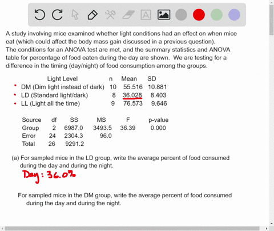Click the SD value 8.403
This screenshot has height=231, width=274.
pyautogui.click(x=158, y=95)
